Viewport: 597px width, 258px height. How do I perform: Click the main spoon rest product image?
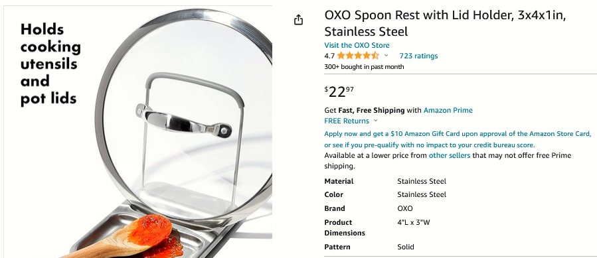138,132
